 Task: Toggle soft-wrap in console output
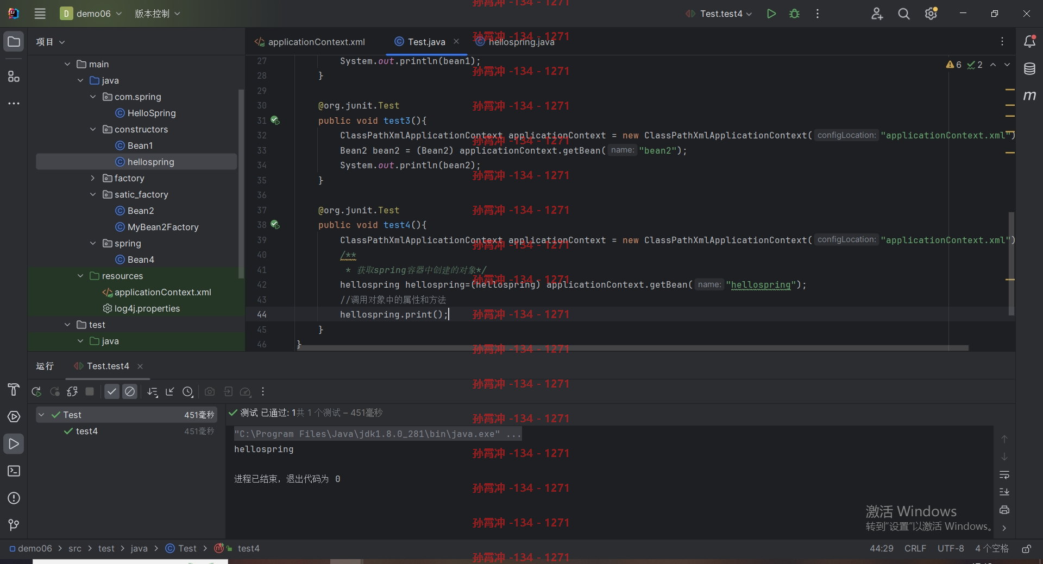pyautogui.click(x=1004, y=475)
